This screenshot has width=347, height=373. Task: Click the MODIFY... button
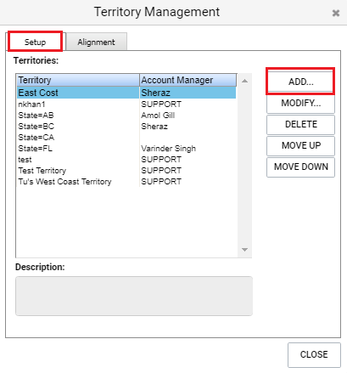(x=300, y=103)
